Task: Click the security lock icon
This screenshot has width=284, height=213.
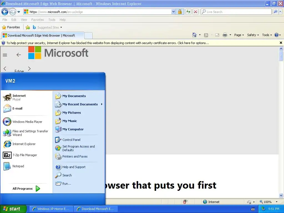Action: [x=180, y=12]
